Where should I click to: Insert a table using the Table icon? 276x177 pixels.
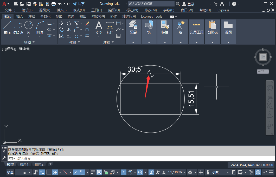pyautogui.click(x=118, y=36)
